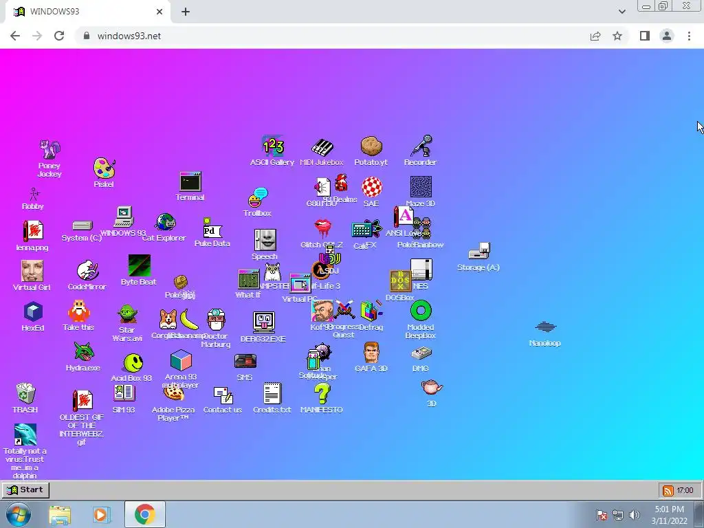Screen dimensions: 704x528
Task: Open the System (C:) drive icon
Action: [82, 225]
